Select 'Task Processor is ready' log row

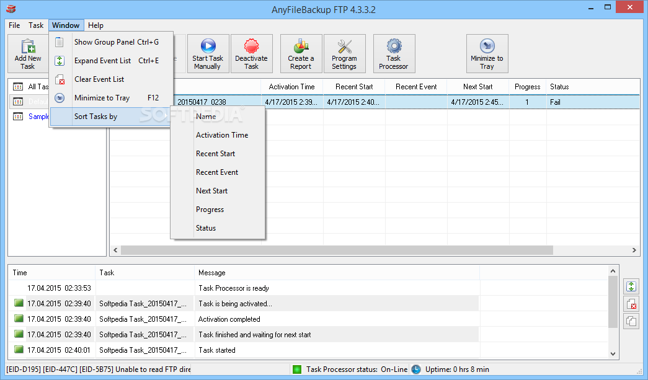pos(308,288)
